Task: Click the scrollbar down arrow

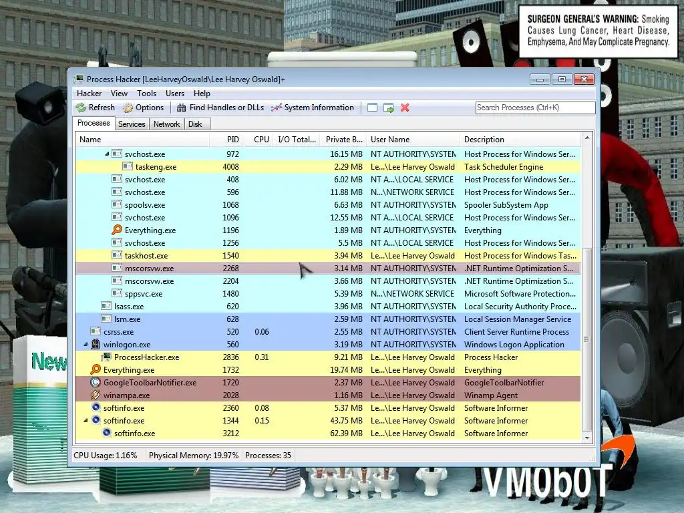Action: [x=587, y=437]
